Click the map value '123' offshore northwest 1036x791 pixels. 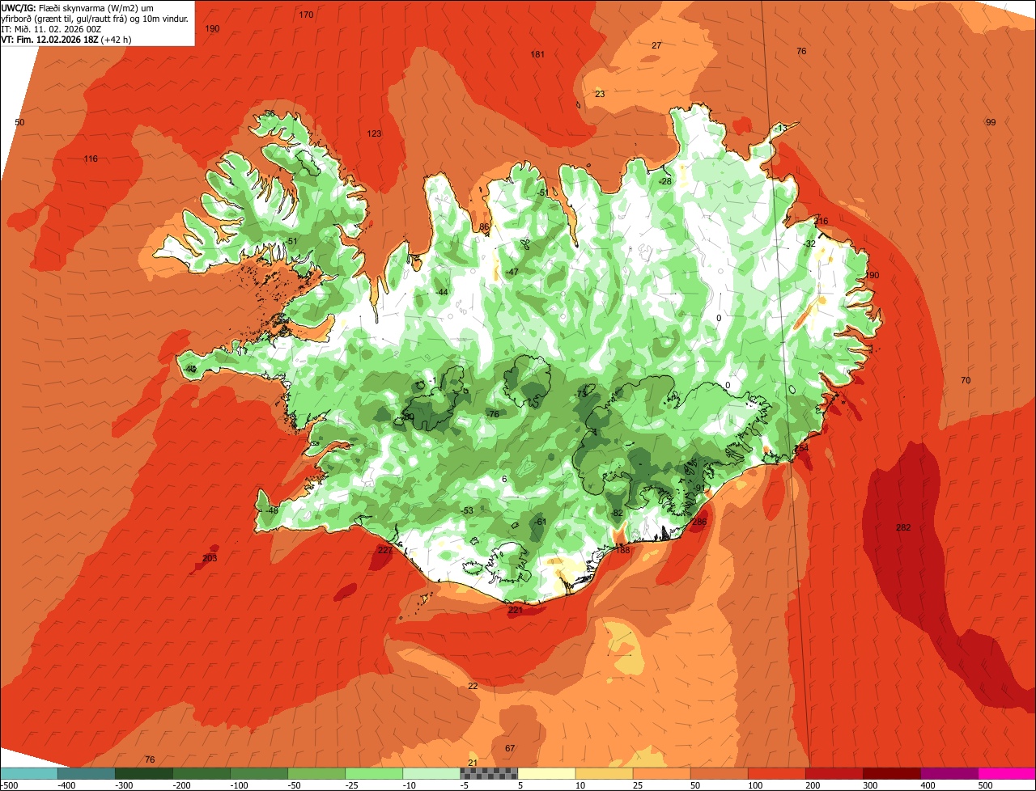pos(374,134)
